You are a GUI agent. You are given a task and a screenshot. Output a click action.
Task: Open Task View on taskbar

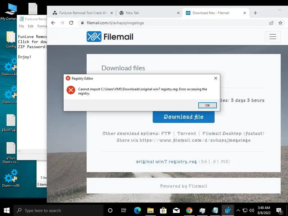(124, 210)
